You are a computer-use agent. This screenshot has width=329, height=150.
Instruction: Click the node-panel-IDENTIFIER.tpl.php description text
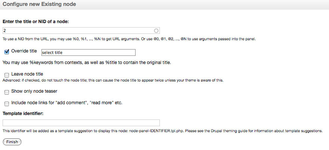click(162, 131)
